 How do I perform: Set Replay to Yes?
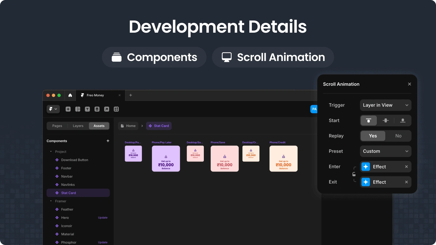[373, 136]
